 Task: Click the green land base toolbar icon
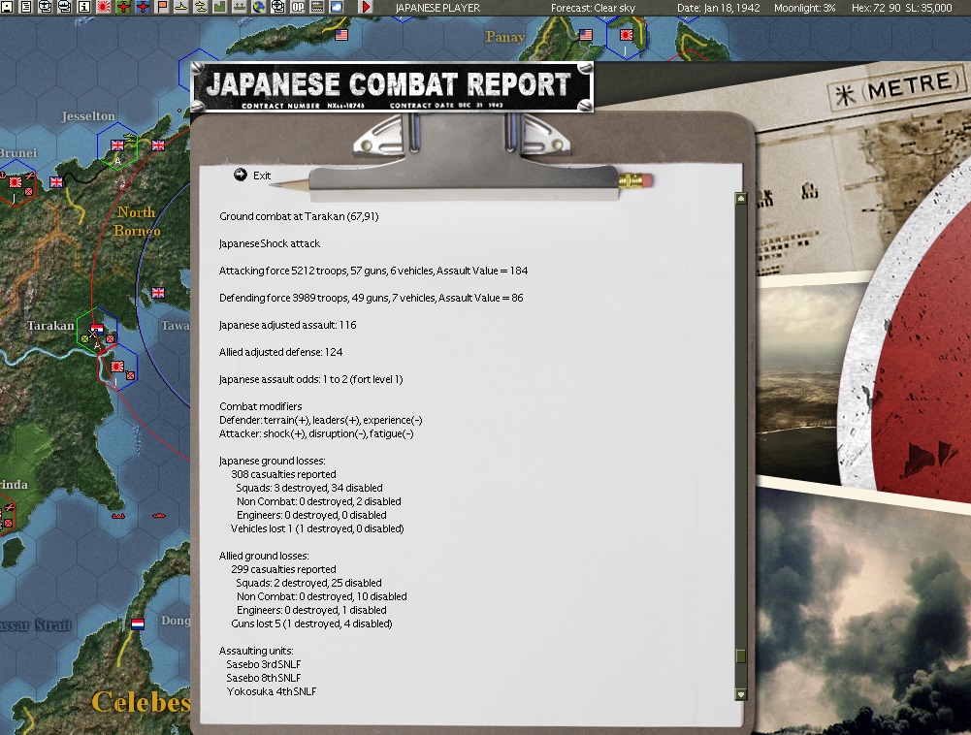pos(220,7)
